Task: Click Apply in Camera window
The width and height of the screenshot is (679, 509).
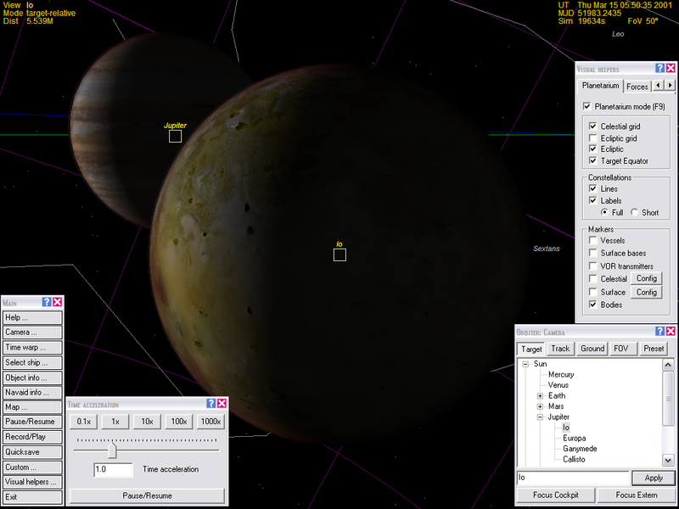Action: [x=654, y=478]
